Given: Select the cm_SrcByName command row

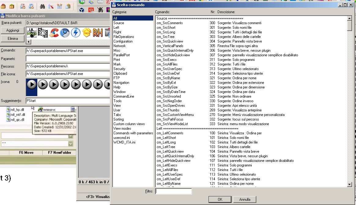Looking at the screenshot, I should [x=251, y=78].
